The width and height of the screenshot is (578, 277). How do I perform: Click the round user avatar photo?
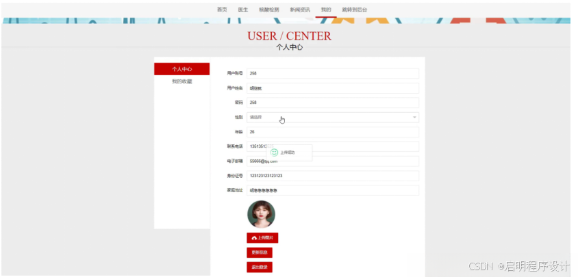click(x=261, y=214)
